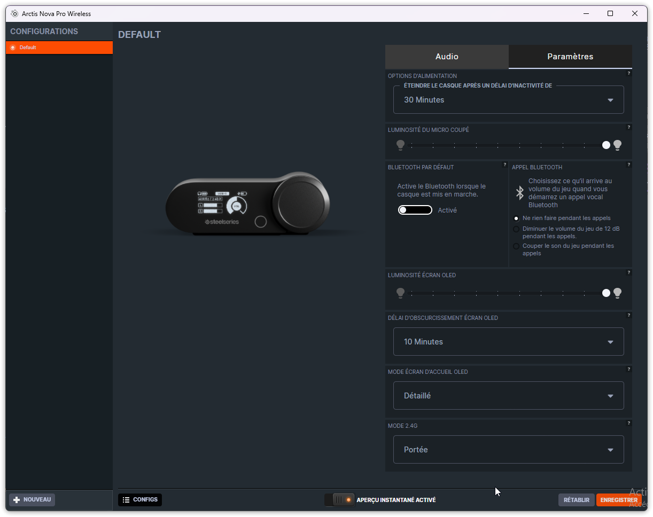Switch to the Paramètres tab
The image size is (653, 517).
tap(570, 57)
